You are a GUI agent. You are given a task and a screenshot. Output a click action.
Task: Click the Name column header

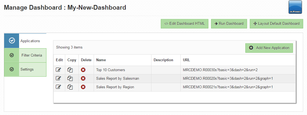pos(101,60)
